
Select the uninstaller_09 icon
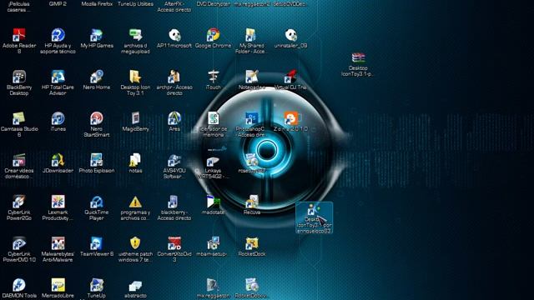point(291,35)
